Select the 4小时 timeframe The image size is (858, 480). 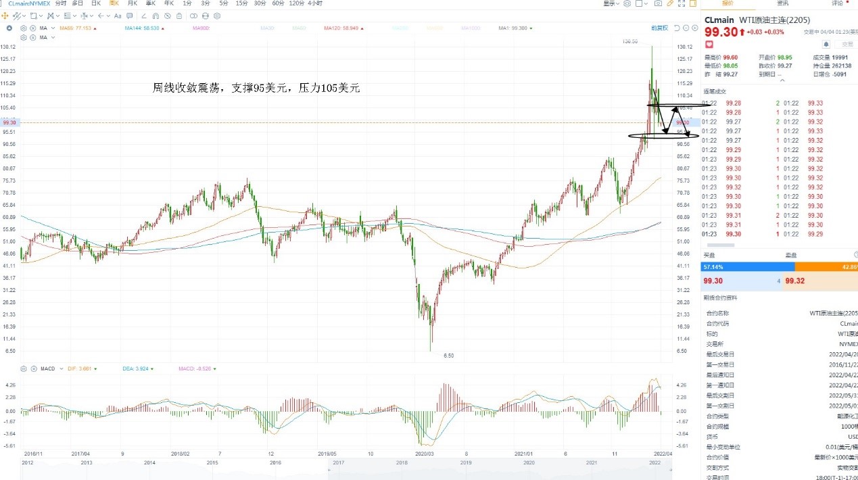point(314,3)
